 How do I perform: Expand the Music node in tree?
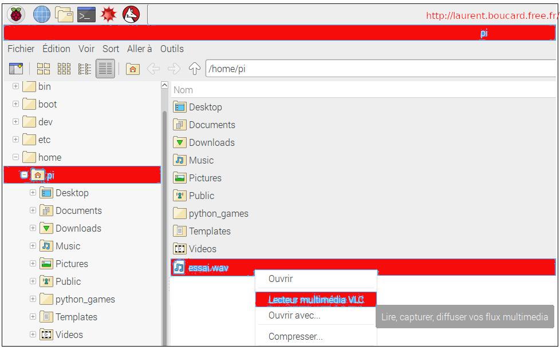[33, 246]
